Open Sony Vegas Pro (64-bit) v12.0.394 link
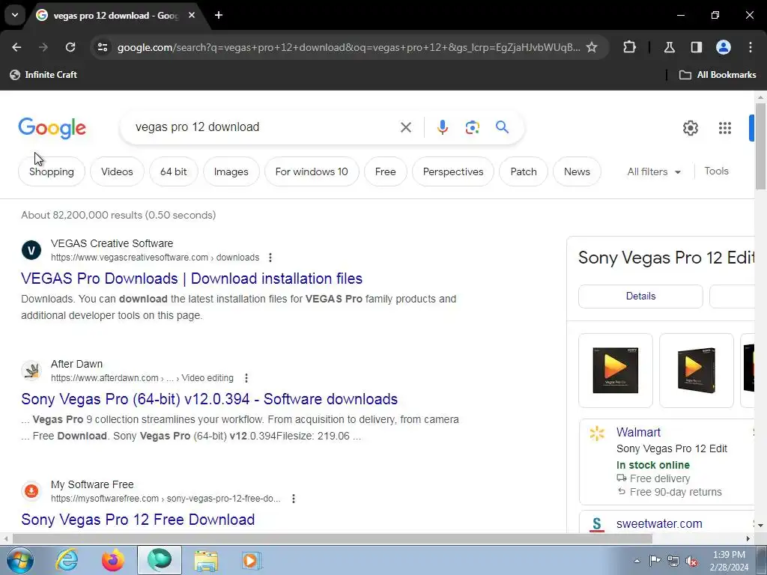This screenshot has height=575, width=767. [x=210, y=400]
